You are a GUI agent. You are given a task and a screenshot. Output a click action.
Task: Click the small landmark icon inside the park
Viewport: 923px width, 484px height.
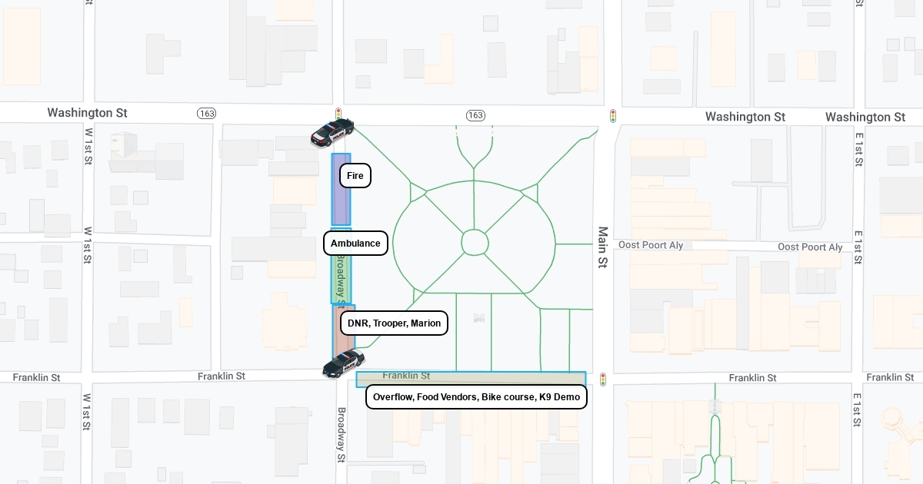pos(479,317)
